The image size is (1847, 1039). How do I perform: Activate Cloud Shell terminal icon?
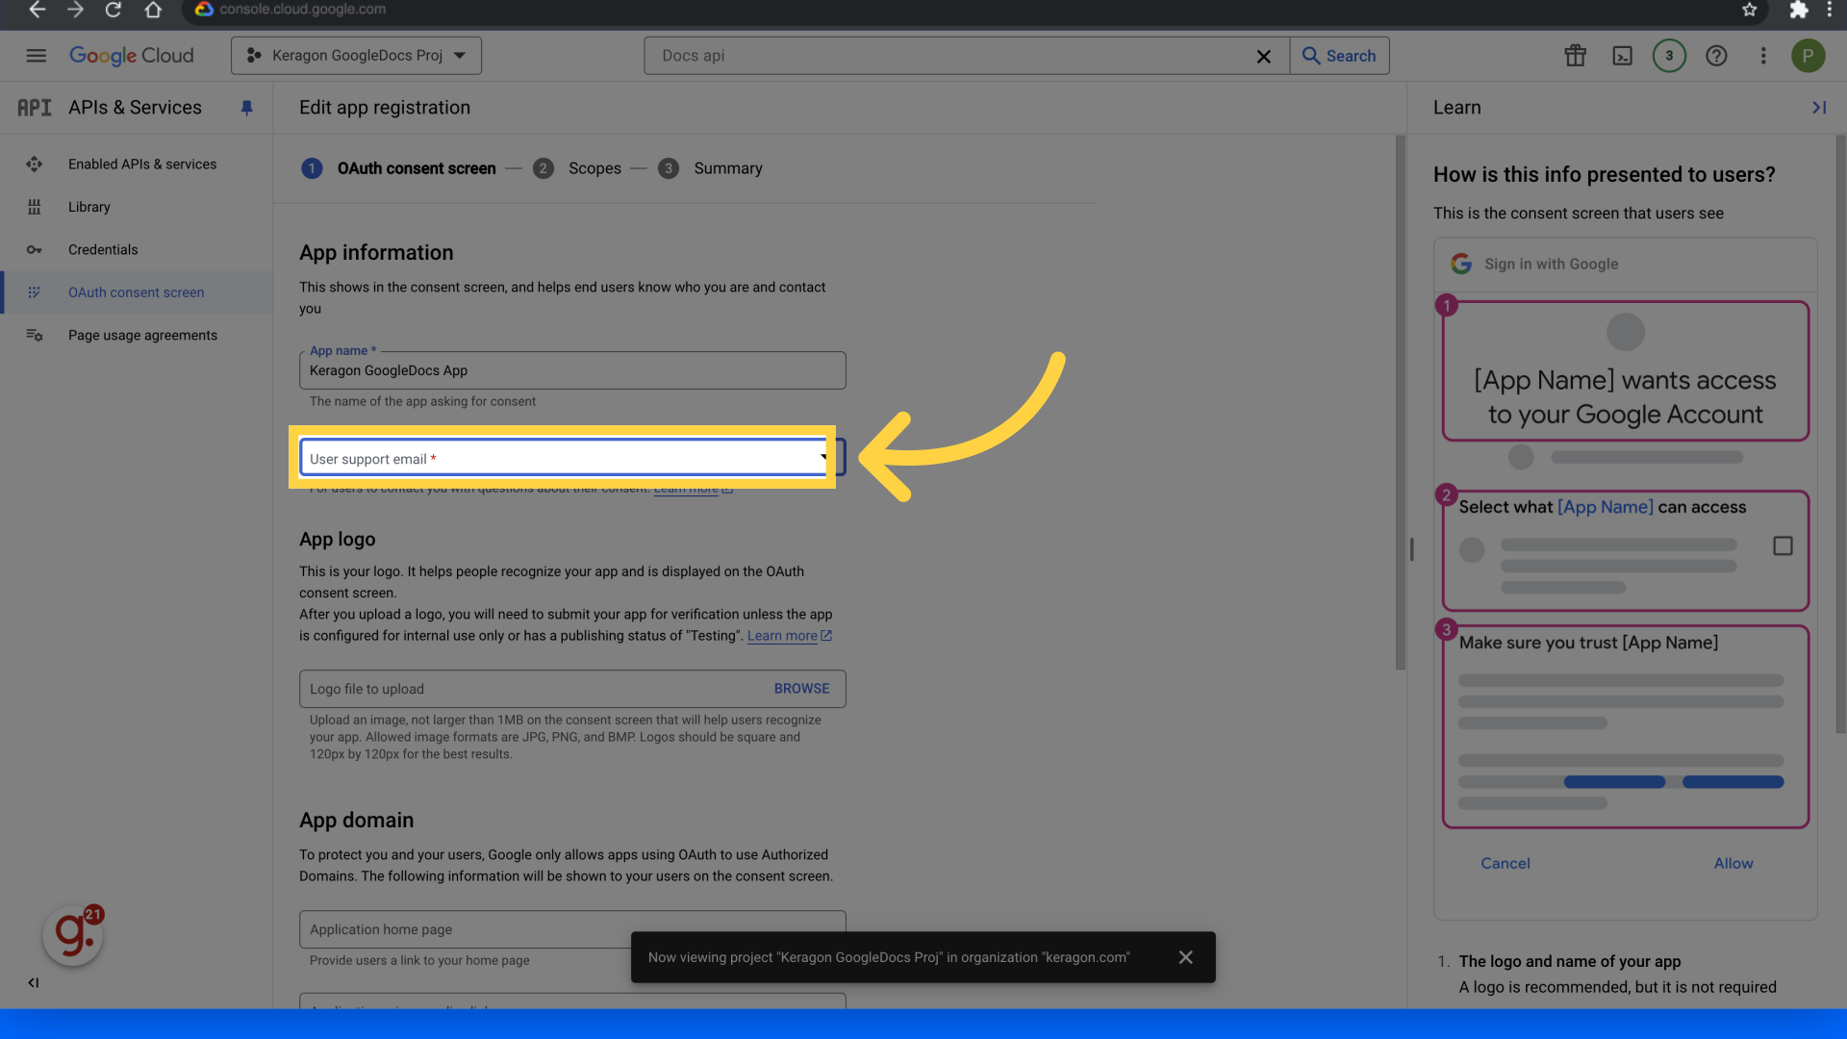point(1623,56)
